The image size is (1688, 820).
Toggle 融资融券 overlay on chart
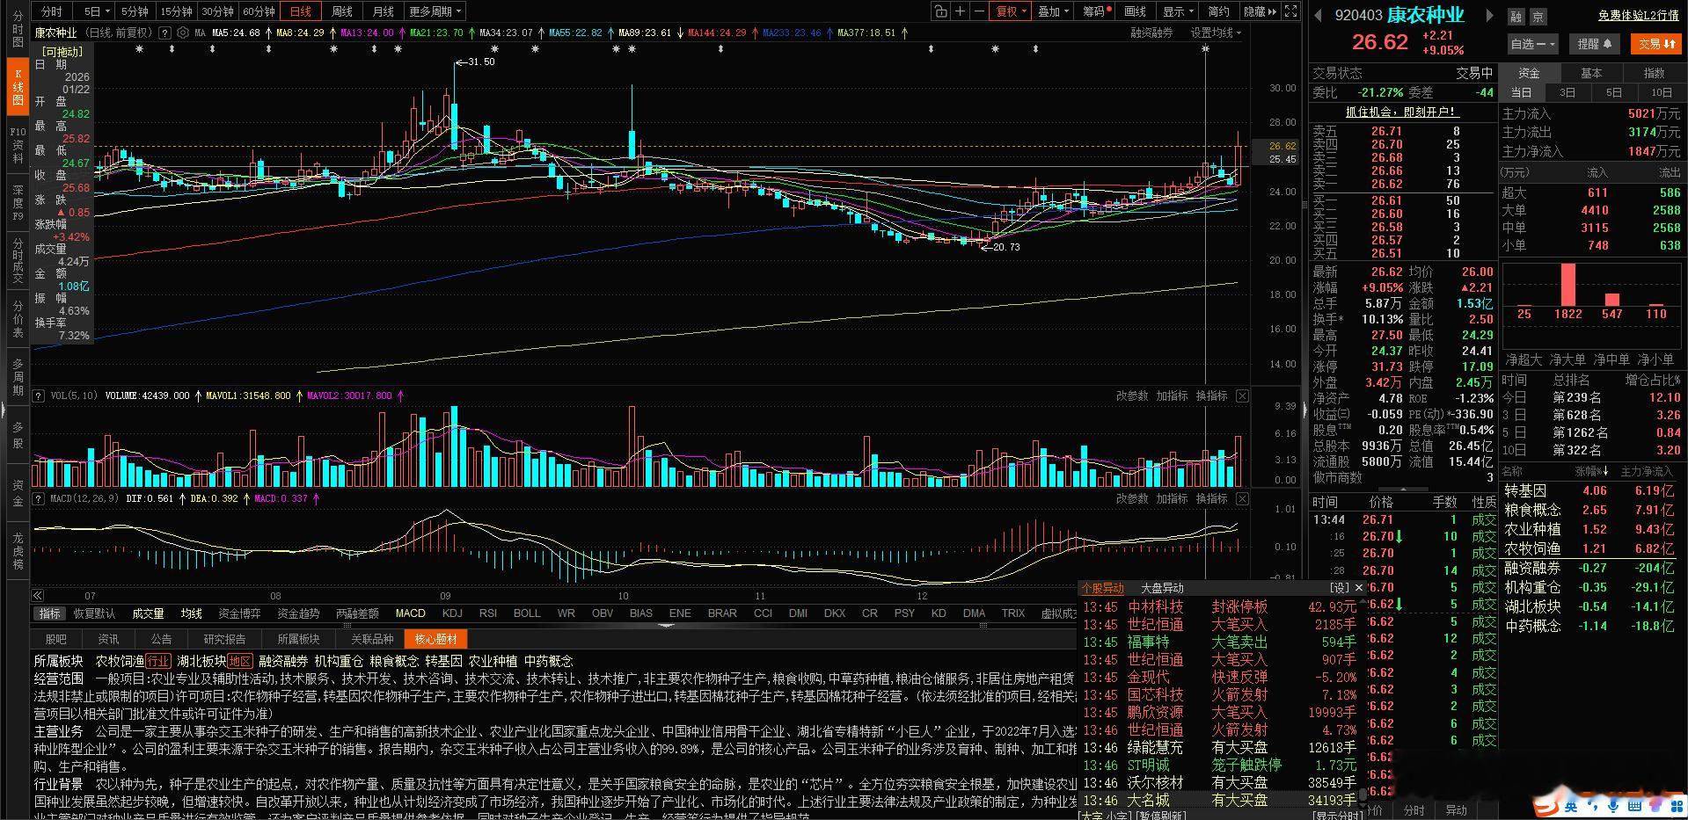click(x=1151, y=33)
